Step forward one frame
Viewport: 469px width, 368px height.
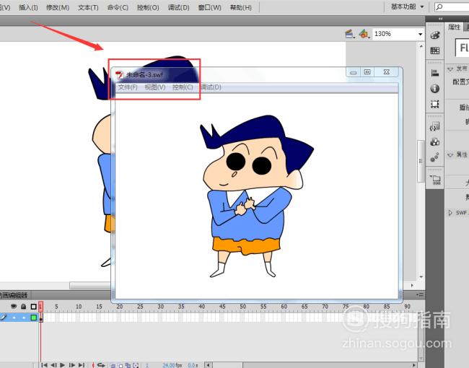(x=72, y=365)
